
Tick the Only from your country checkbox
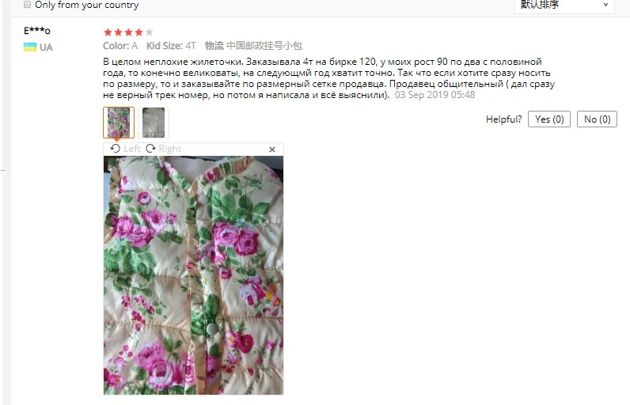[27, 5]
